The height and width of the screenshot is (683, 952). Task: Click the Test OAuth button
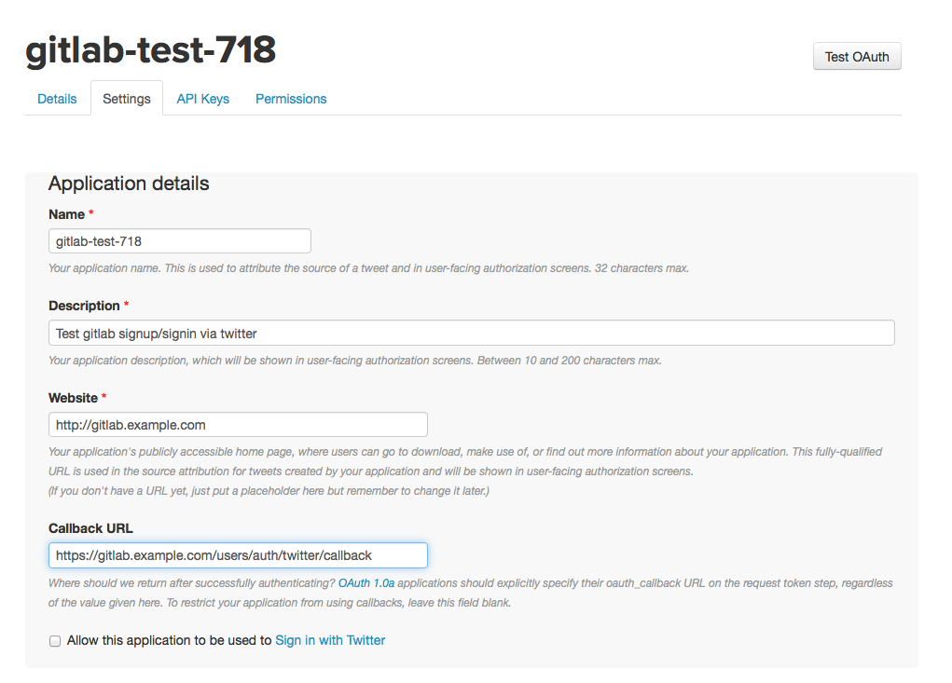[856, 55]
